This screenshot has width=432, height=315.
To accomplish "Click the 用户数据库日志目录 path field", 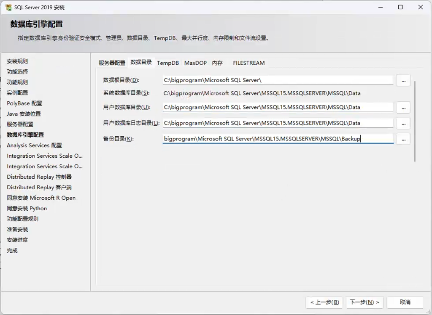I will click(278, 123).
